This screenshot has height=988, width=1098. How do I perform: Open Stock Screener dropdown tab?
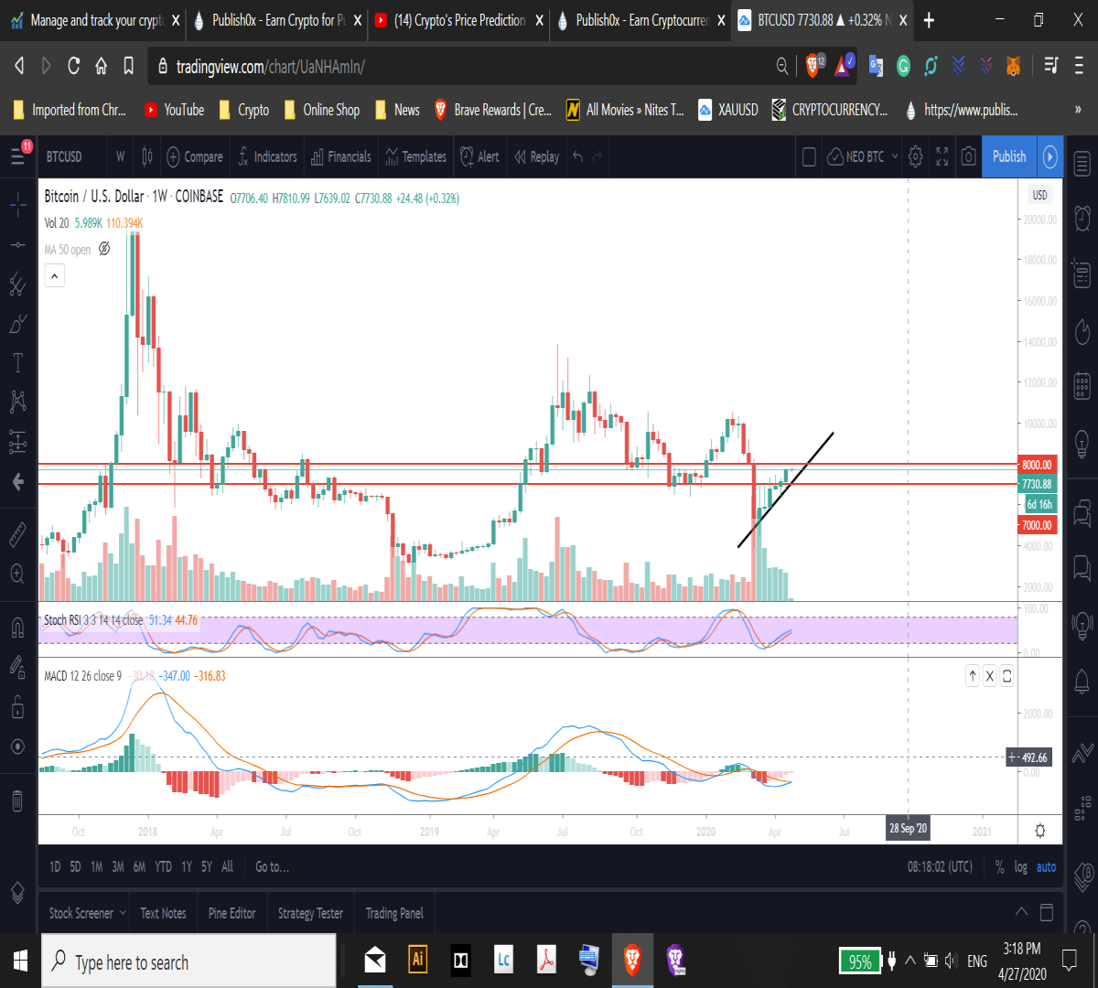[87, 913]
